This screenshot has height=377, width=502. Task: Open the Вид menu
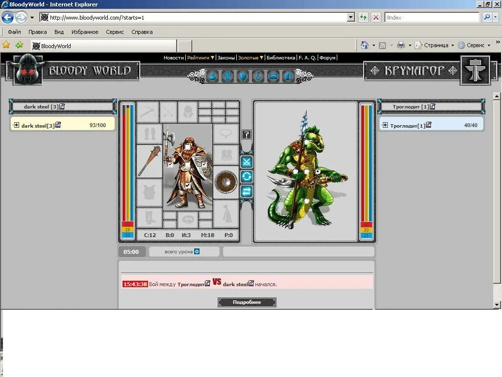pos(59,32)
